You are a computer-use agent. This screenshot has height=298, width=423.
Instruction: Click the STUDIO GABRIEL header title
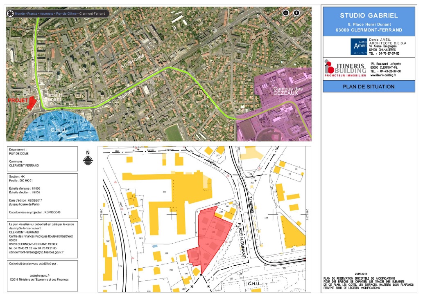coord(369,16)
